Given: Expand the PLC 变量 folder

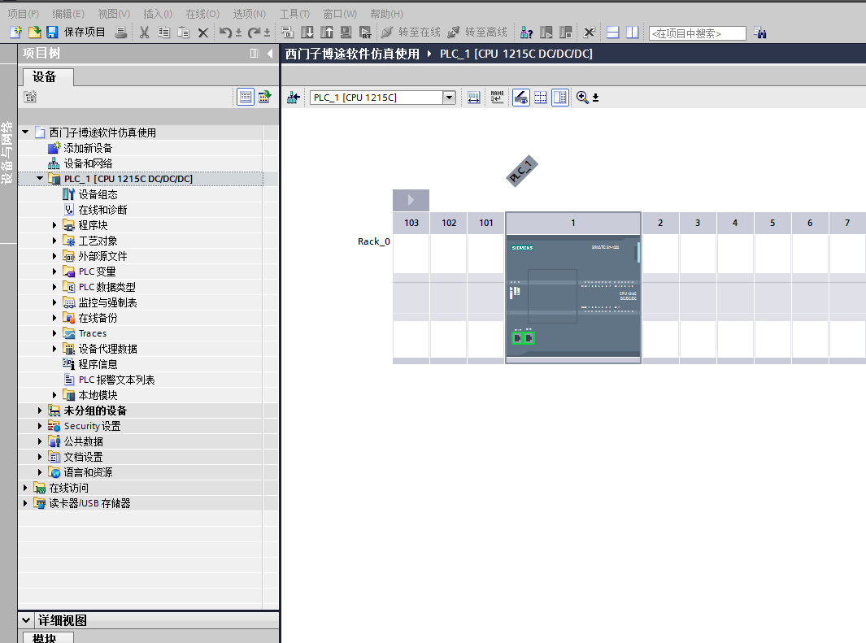Looking at the screenshot, I should [54, 272].
